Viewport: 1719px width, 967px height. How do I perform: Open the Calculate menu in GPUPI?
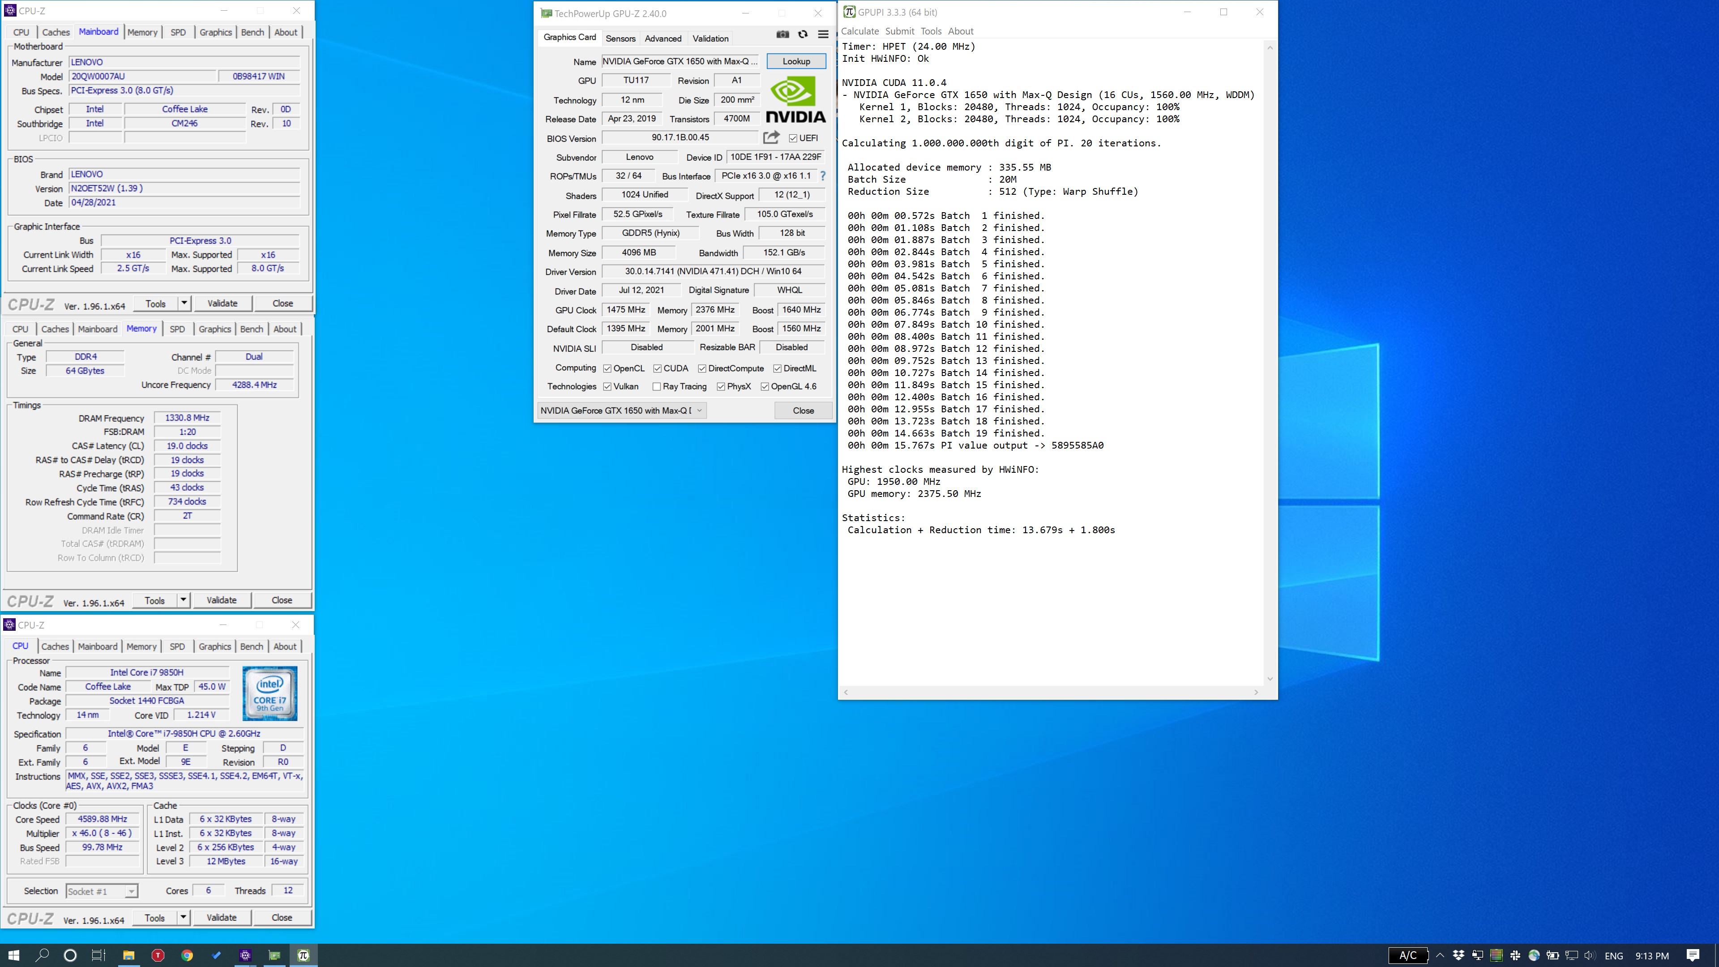tap(859, 31)
